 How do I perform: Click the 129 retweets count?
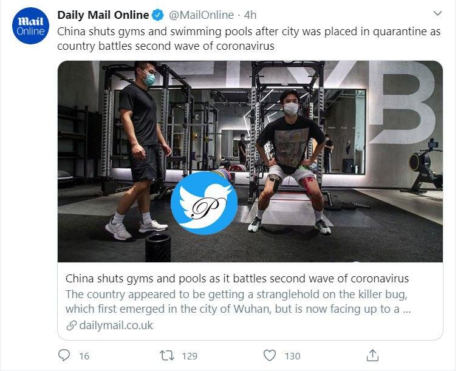tap(189, 356)
